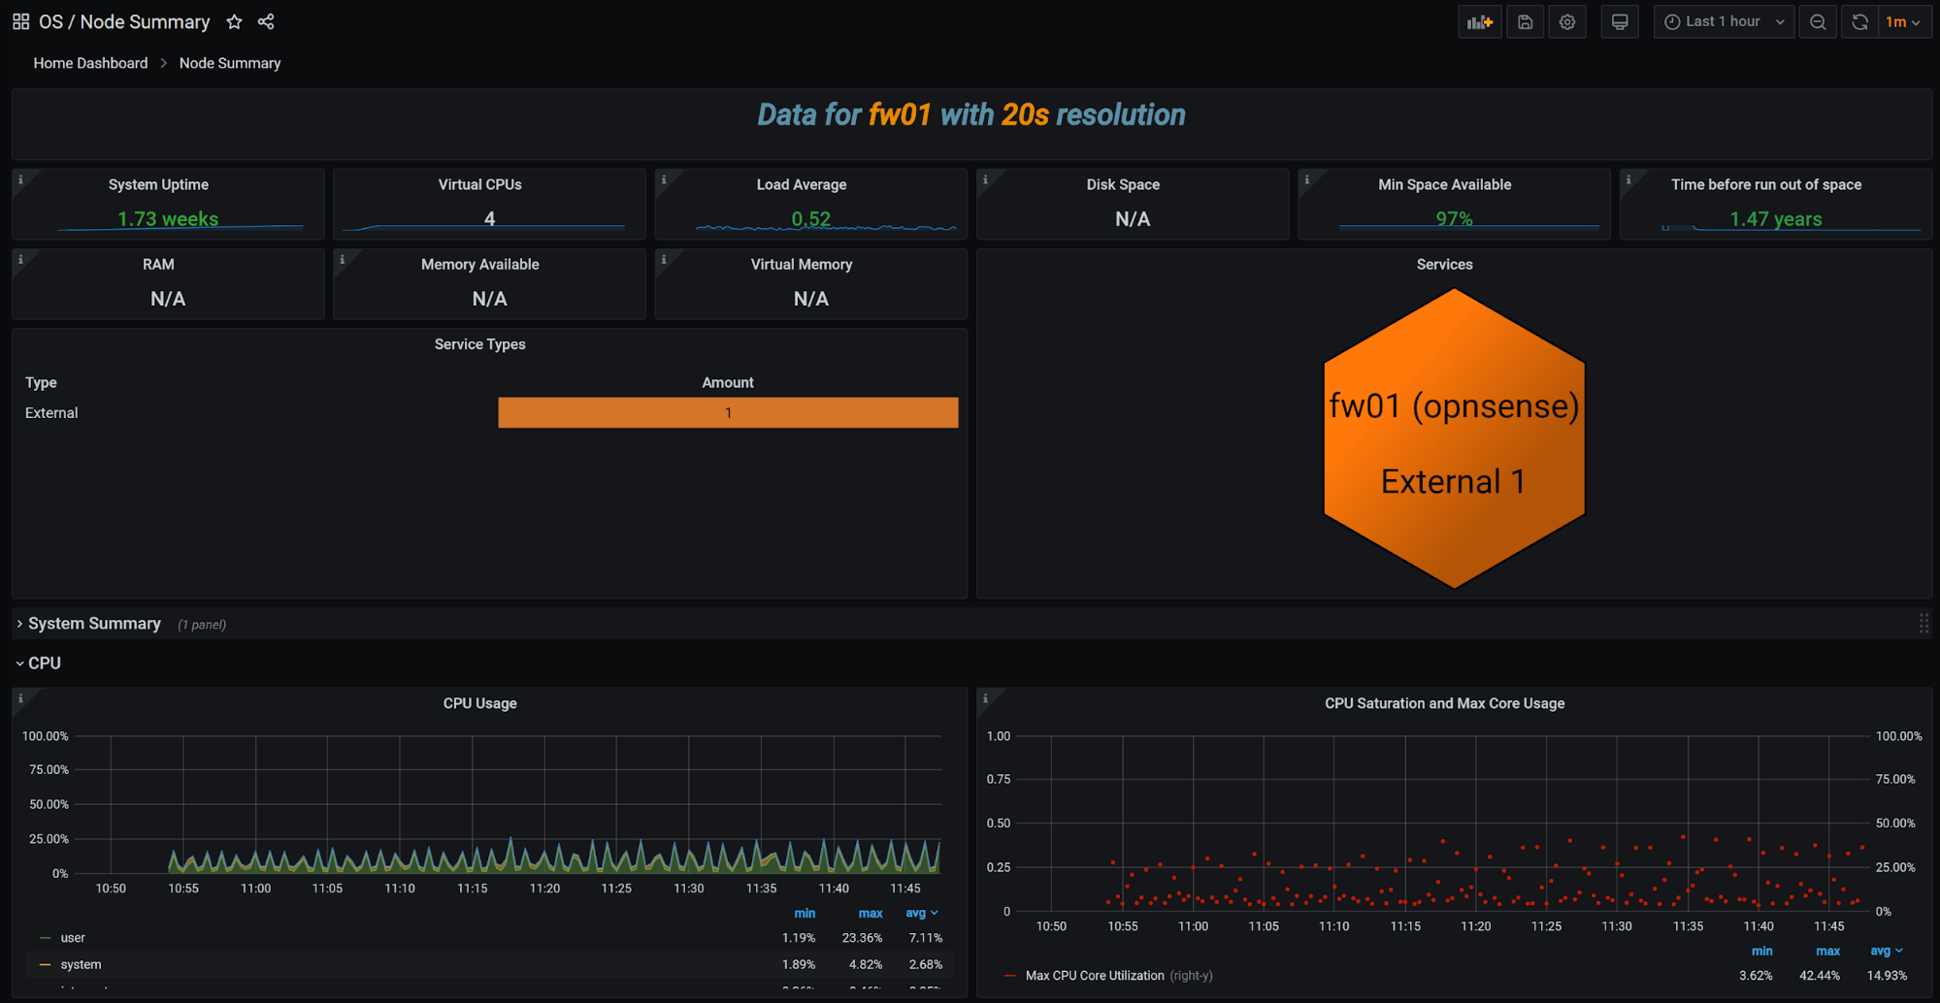Image resolution: width=1940 pixels, height=1003 pixels.
Task: Open the Add panel icon
Action: [x=1478, y=21]
